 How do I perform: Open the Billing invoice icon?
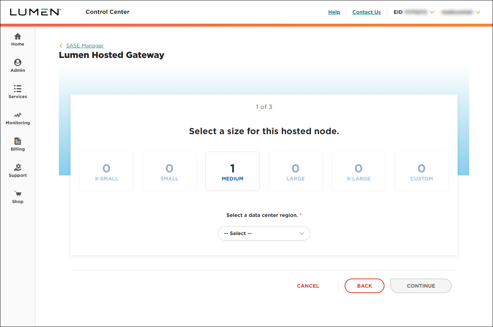tap(18, 141)
